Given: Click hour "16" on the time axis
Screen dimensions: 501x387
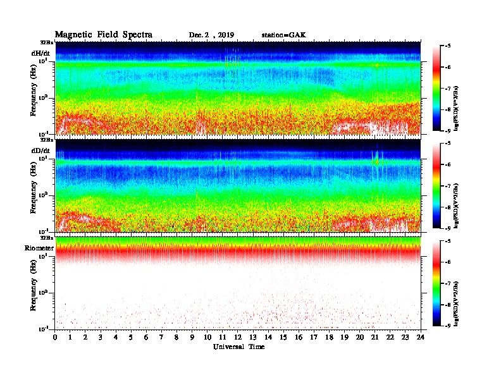Looking at the screenshot, I should pos(299,338).
